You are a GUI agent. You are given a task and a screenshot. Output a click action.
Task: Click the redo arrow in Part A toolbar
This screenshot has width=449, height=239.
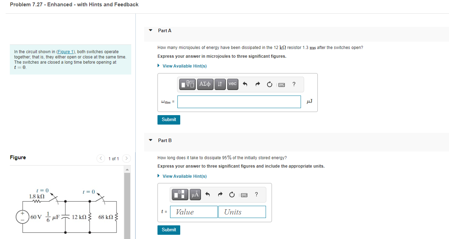click(x=257, y=84)
